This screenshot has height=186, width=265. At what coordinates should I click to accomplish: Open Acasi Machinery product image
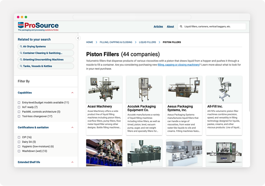104,89
